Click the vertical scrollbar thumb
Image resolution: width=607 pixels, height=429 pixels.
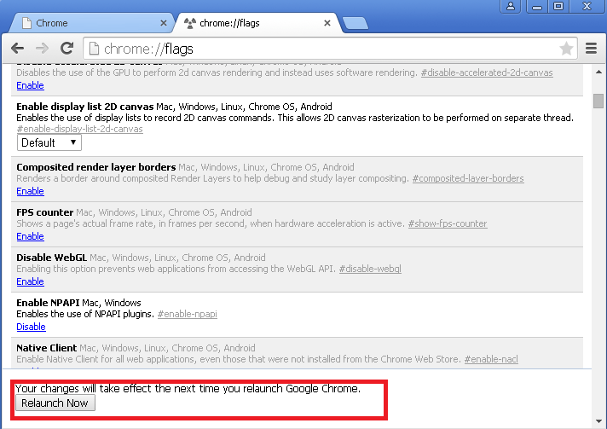598,101
